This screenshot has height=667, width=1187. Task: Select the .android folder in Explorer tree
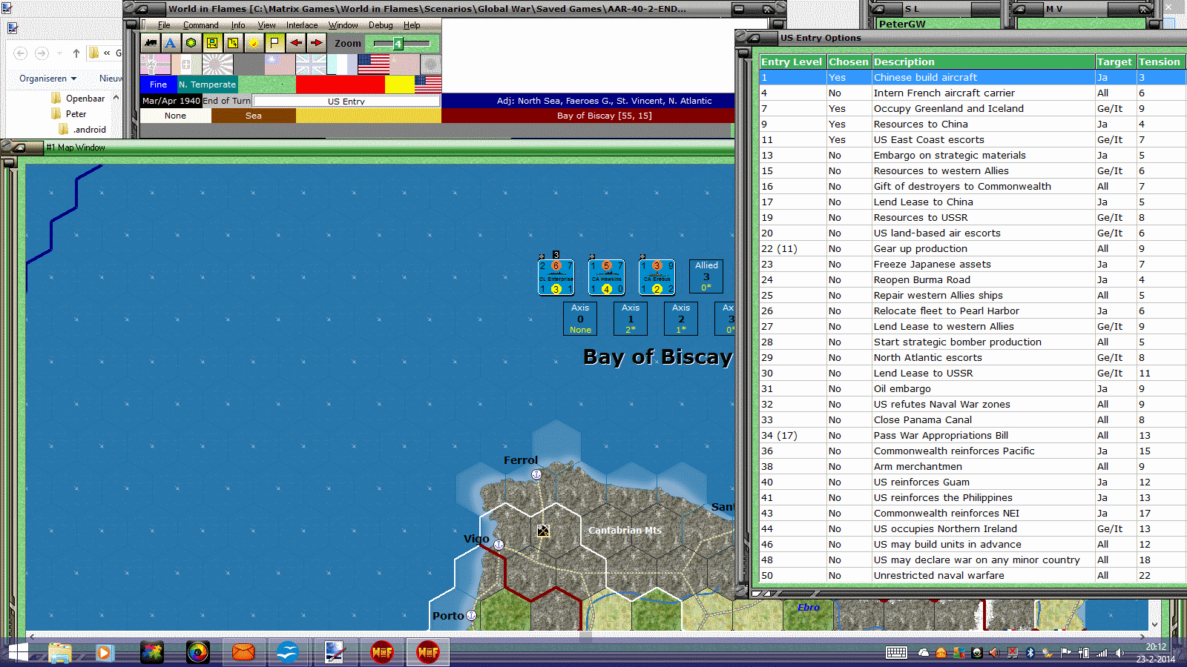[82, 130]
